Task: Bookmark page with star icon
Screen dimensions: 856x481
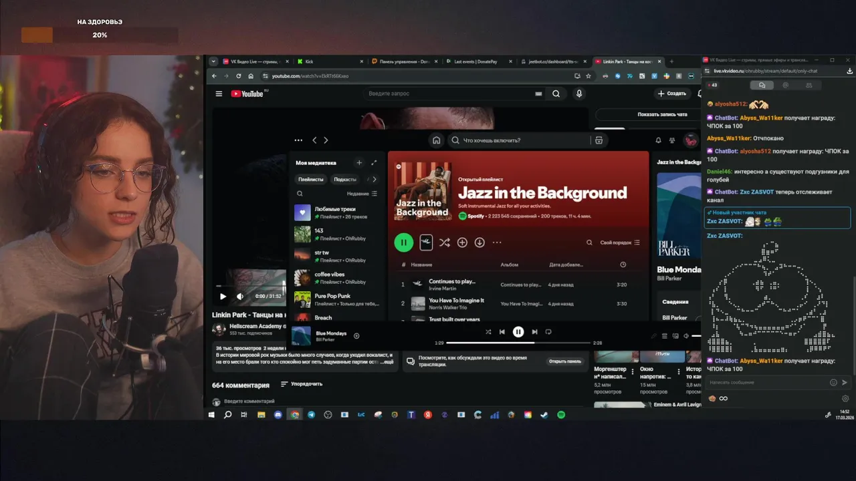Action: click(x=590, y=76)
